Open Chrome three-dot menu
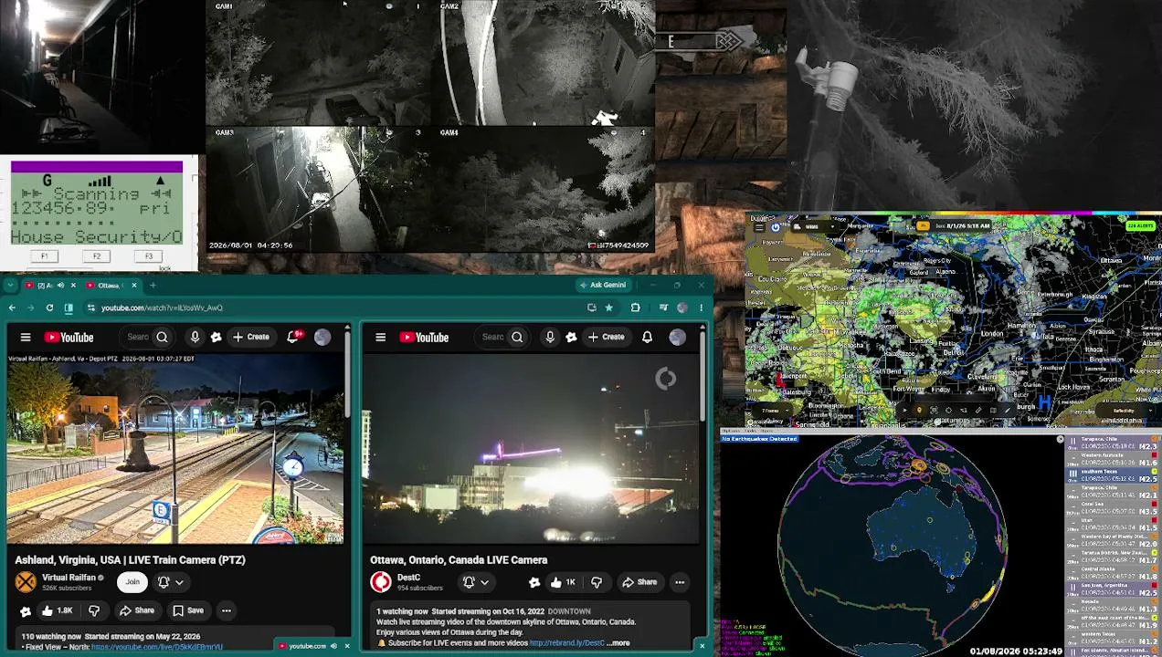The width and height of the screenshot is (1162, 657). pyautogui.click(x=701, y=308)
